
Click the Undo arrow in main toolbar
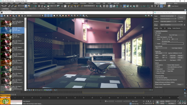click(x=3, y=6)
